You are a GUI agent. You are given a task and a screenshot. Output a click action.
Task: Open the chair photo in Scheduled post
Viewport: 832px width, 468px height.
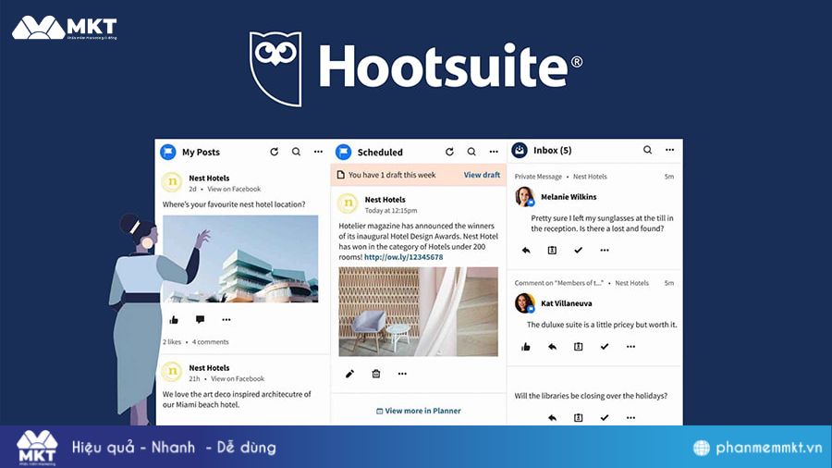(418, 312)
